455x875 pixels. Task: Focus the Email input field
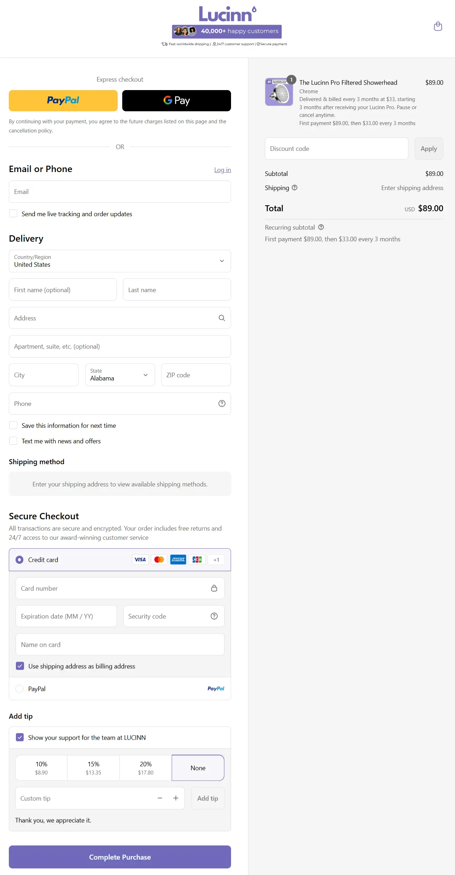coord(120,192)
